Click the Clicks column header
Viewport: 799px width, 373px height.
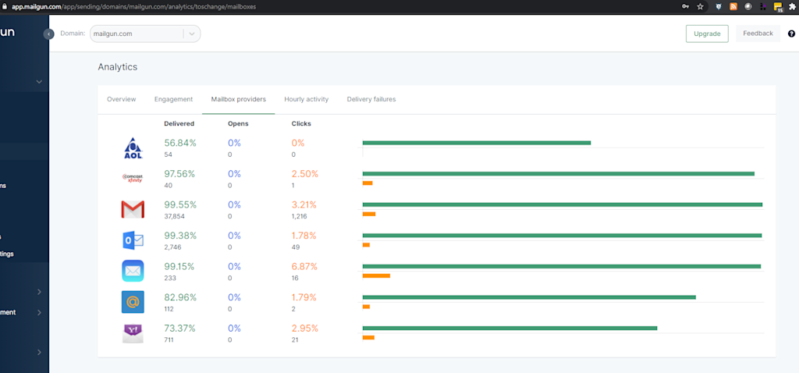(301, 123)
